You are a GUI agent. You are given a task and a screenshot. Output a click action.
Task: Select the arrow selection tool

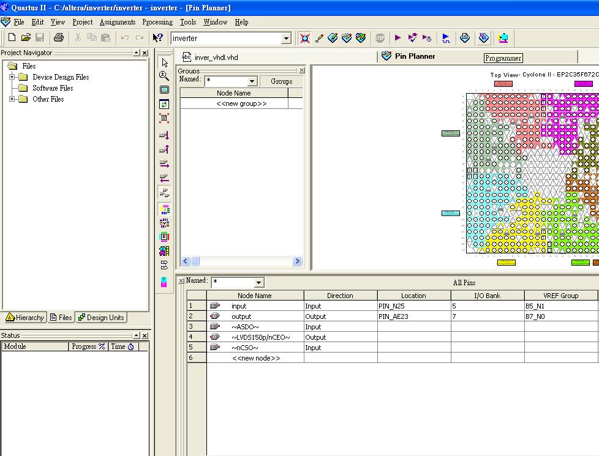click(164, 62)
